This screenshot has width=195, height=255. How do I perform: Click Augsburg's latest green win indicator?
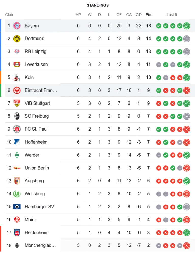click(187, 181)
